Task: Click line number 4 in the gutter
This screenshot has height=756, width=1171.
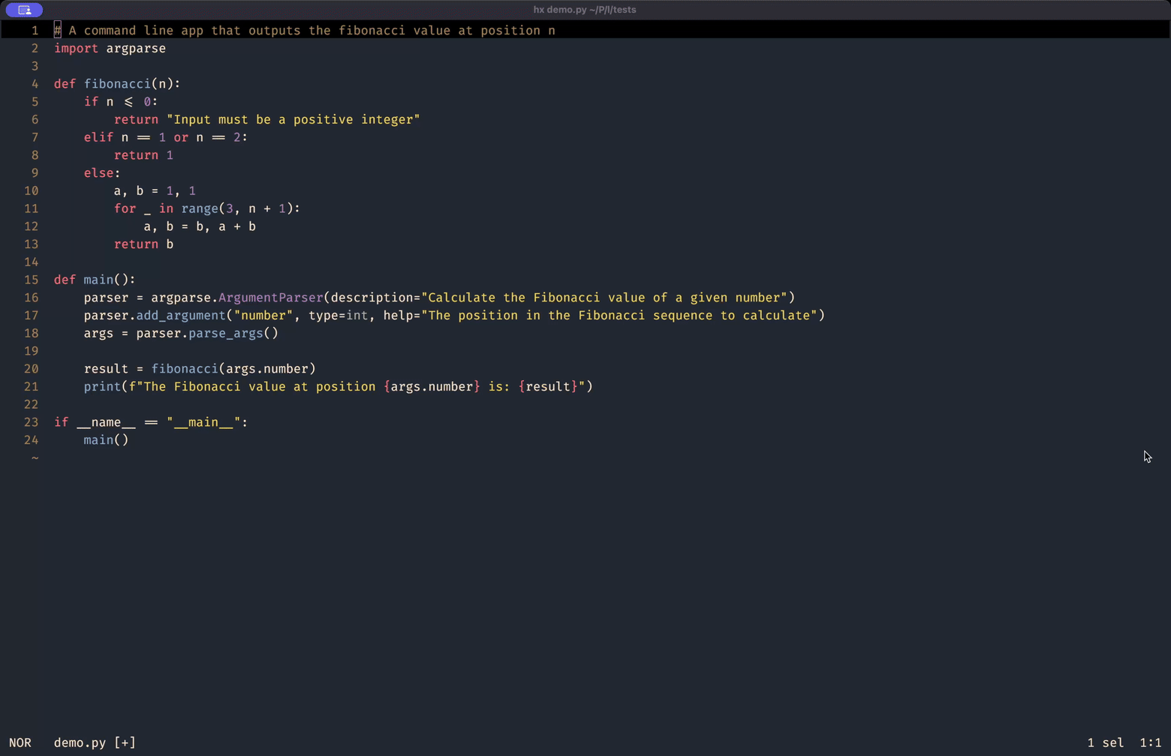Action: tap(35, 84)
